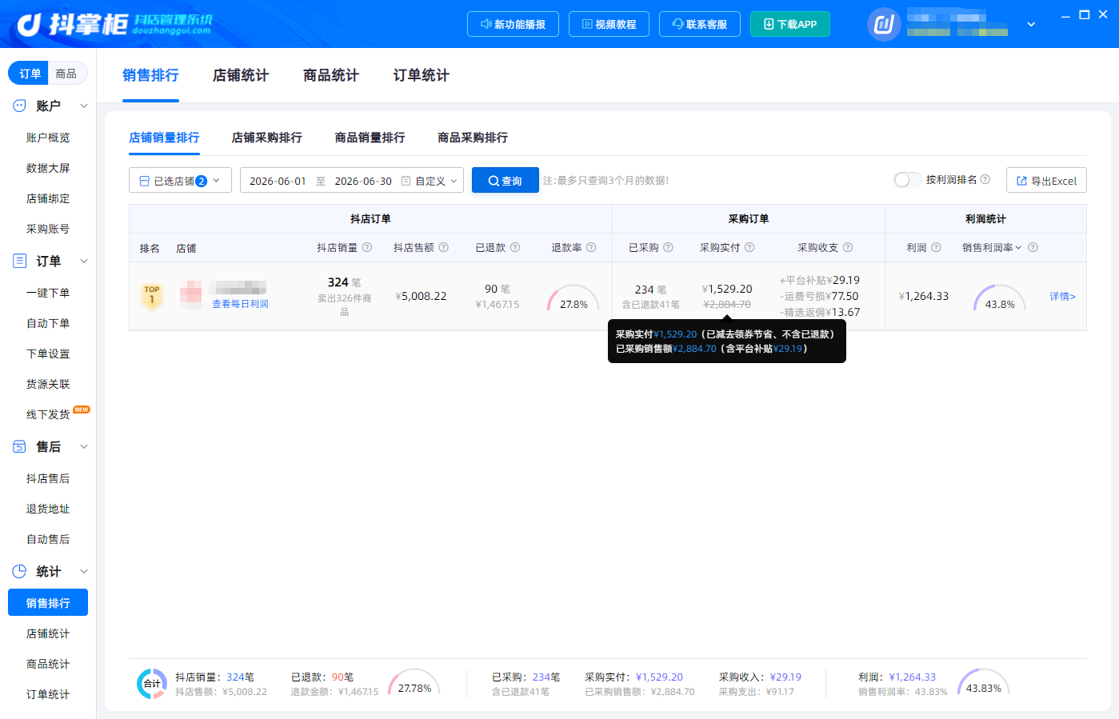Image resolution: width=1119 pixels, height=719 pixels.
Task: Click help icon beside 已退款 column
Action: click(515, 248)
